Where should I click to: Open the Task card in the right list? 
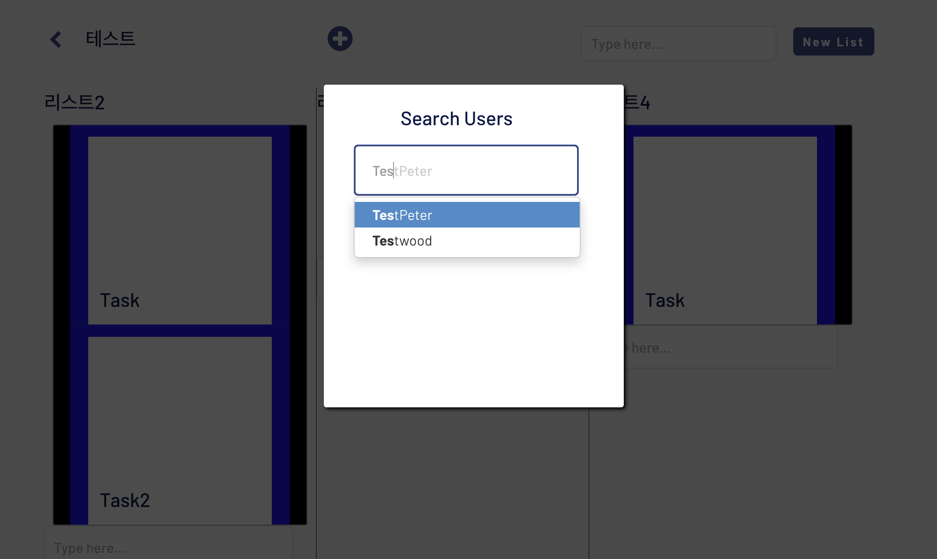(724, 229)
